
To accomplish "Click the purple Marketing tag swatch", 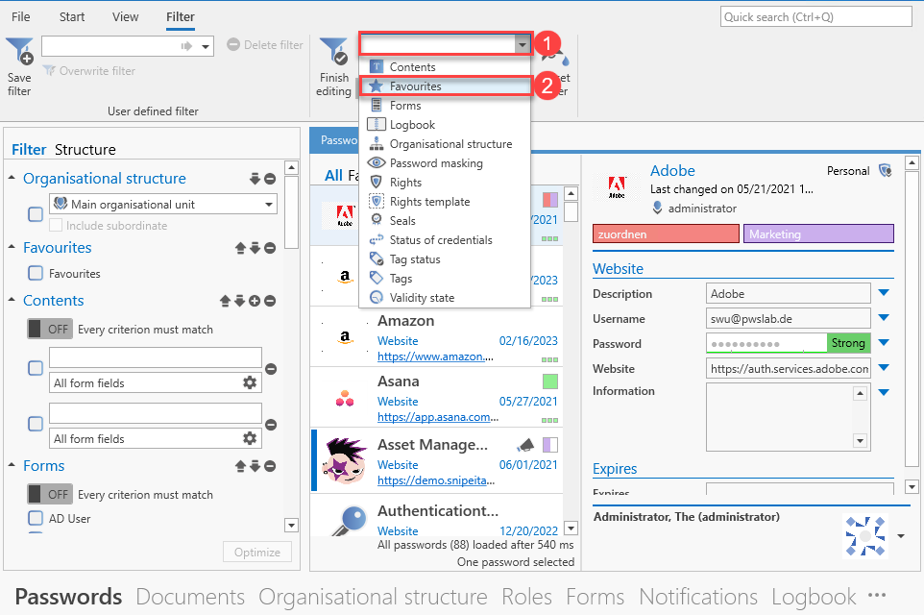I will click(x=818, y=234).
